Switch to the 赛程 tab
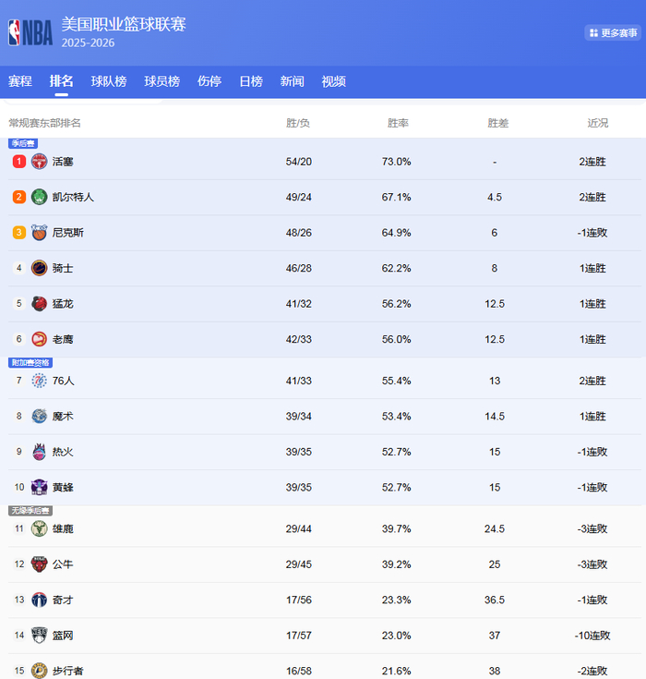This screenshot has height=679, width=646. [x=20, y=81]
